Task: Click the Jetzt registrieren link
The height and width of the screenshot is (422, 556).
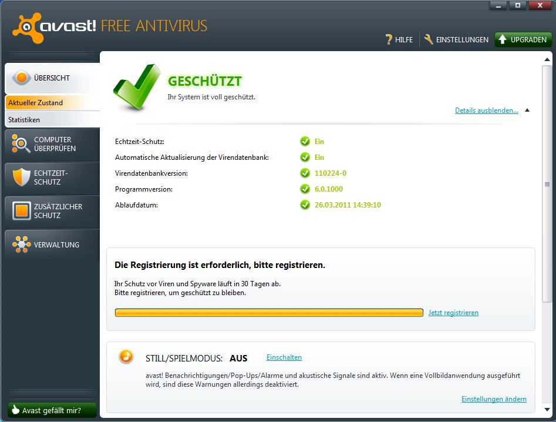Action: (x=453, y=313)
